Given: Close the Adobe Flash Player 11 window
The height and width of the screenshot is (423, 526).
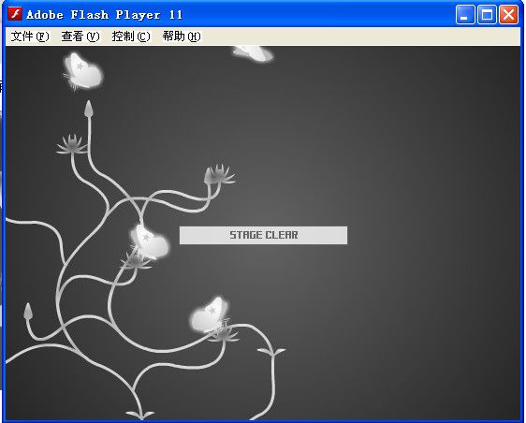Looking at the screenshot, I should tap(508, 15).
